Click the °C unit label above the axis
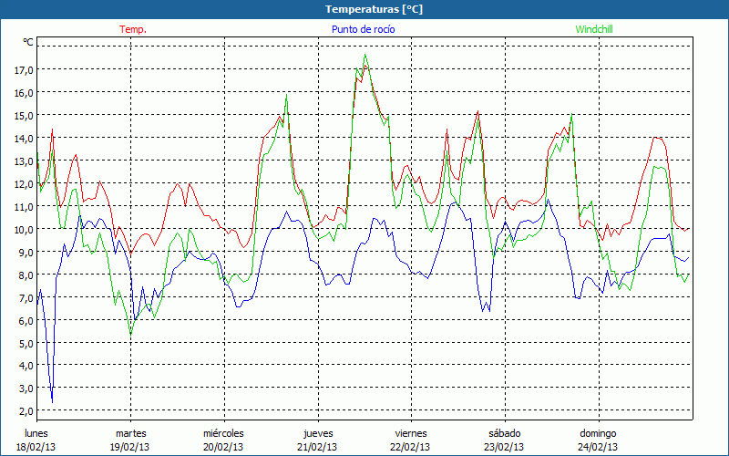This screenshot has width=729, height=456. point(28,42)
